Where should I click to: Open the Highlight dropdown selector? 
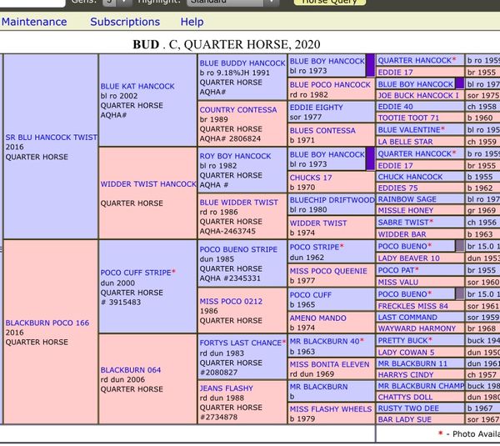(x=232, y=2)
